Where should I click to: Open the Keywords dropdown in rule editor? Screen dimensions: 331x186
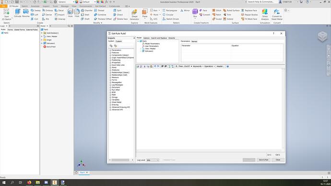[x=198, y=67]
